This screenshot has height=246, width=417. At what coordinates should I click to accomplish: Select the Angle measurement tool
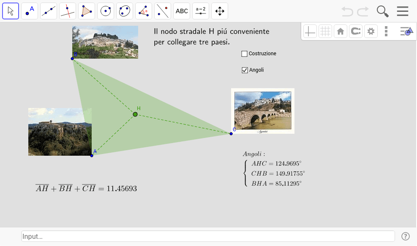tap(144, 11)
